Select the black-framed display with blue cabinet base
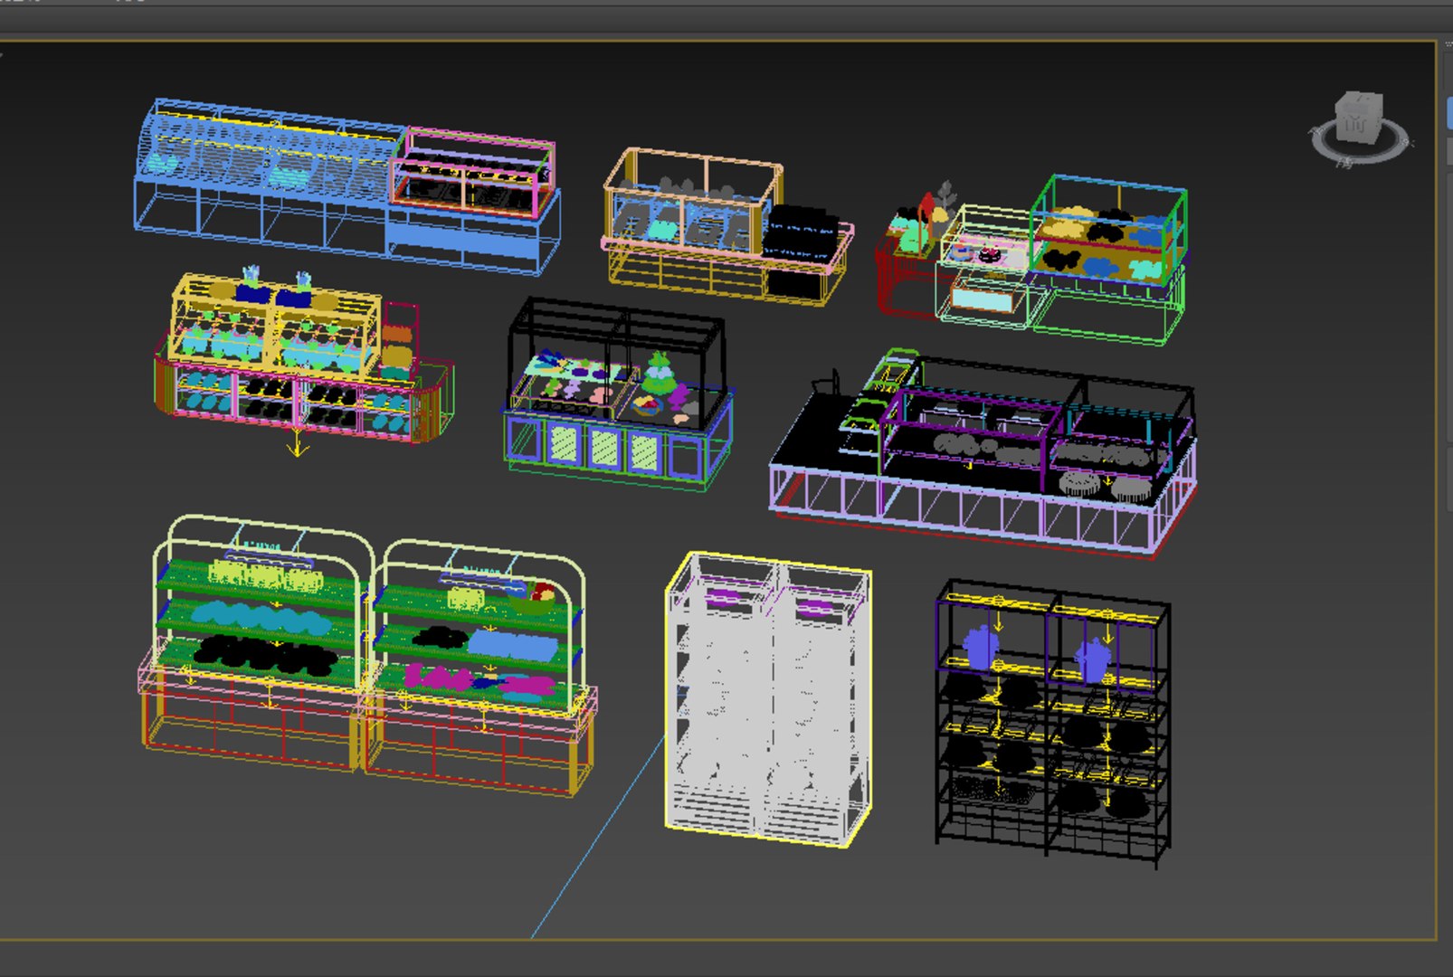Viewport: 1453px width, 977px height. 619,394
